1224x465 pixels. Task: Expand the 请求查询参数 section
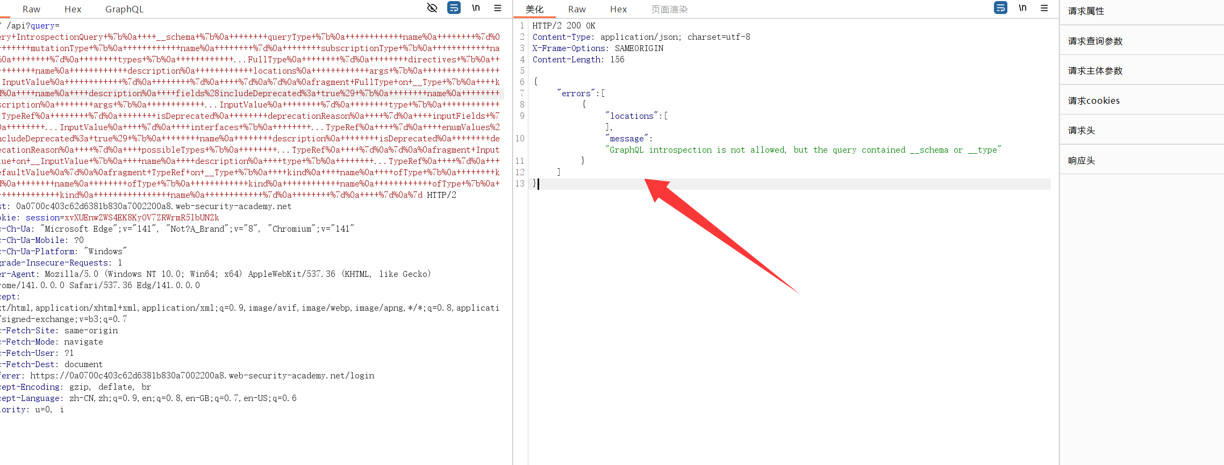point(1095,41)
